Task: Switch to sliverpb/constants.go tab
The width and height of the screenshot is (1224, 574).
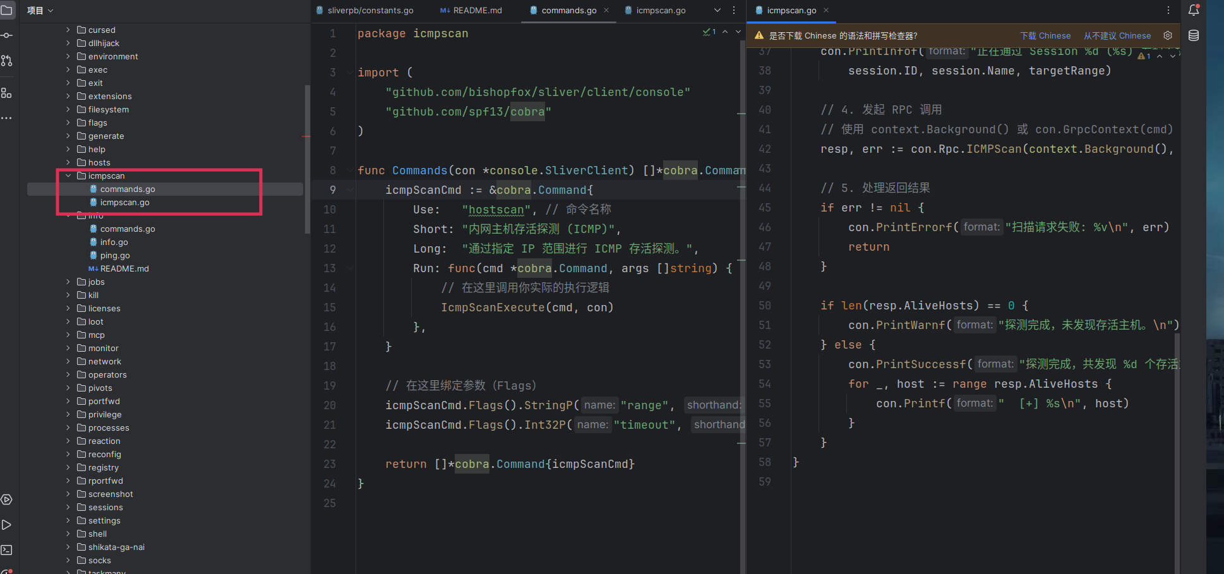Action: point(369,11)
